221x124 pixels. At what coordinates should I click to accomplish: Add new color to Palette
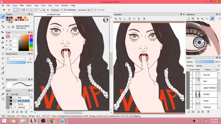[x=8, y=27]
